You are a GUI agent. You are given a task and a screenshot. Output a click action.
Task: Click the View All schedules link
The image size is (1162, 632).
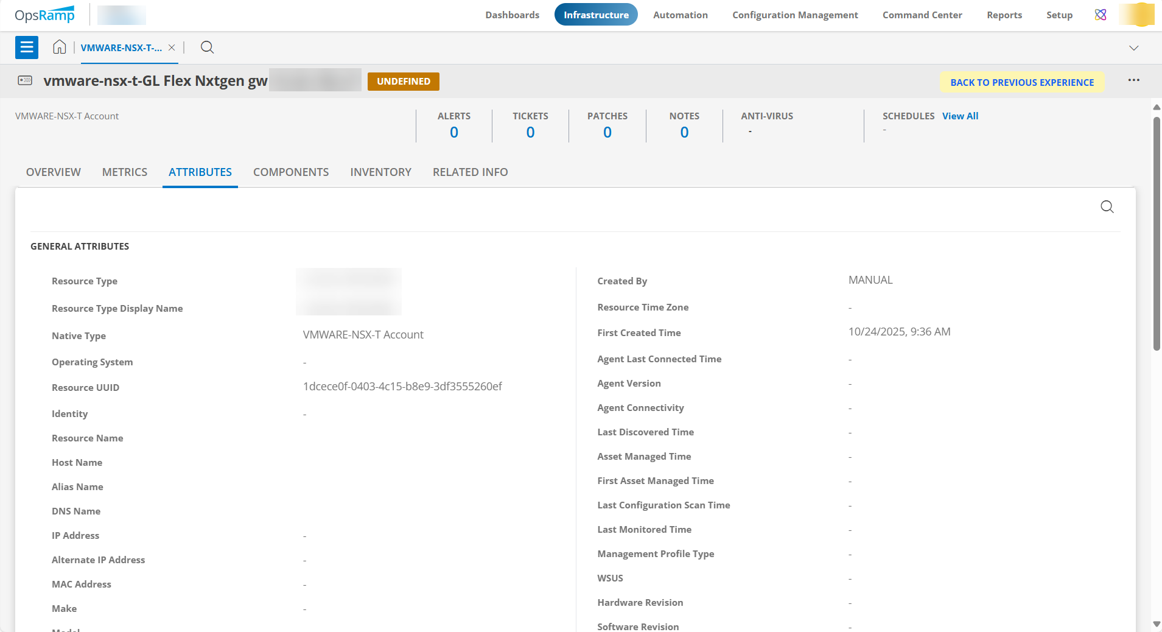[960, 116]
